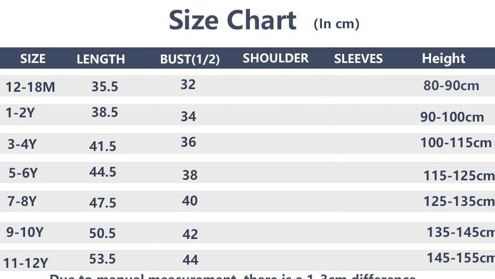The height and width of the screenshot is (279, 495).
Task: Select the 7-8Y size label
Action: pyautogui.click(x=22, y=201)
